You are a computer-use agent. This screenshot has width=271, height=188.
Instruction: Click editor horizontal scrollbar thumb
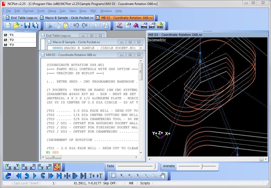coord(53,157)
